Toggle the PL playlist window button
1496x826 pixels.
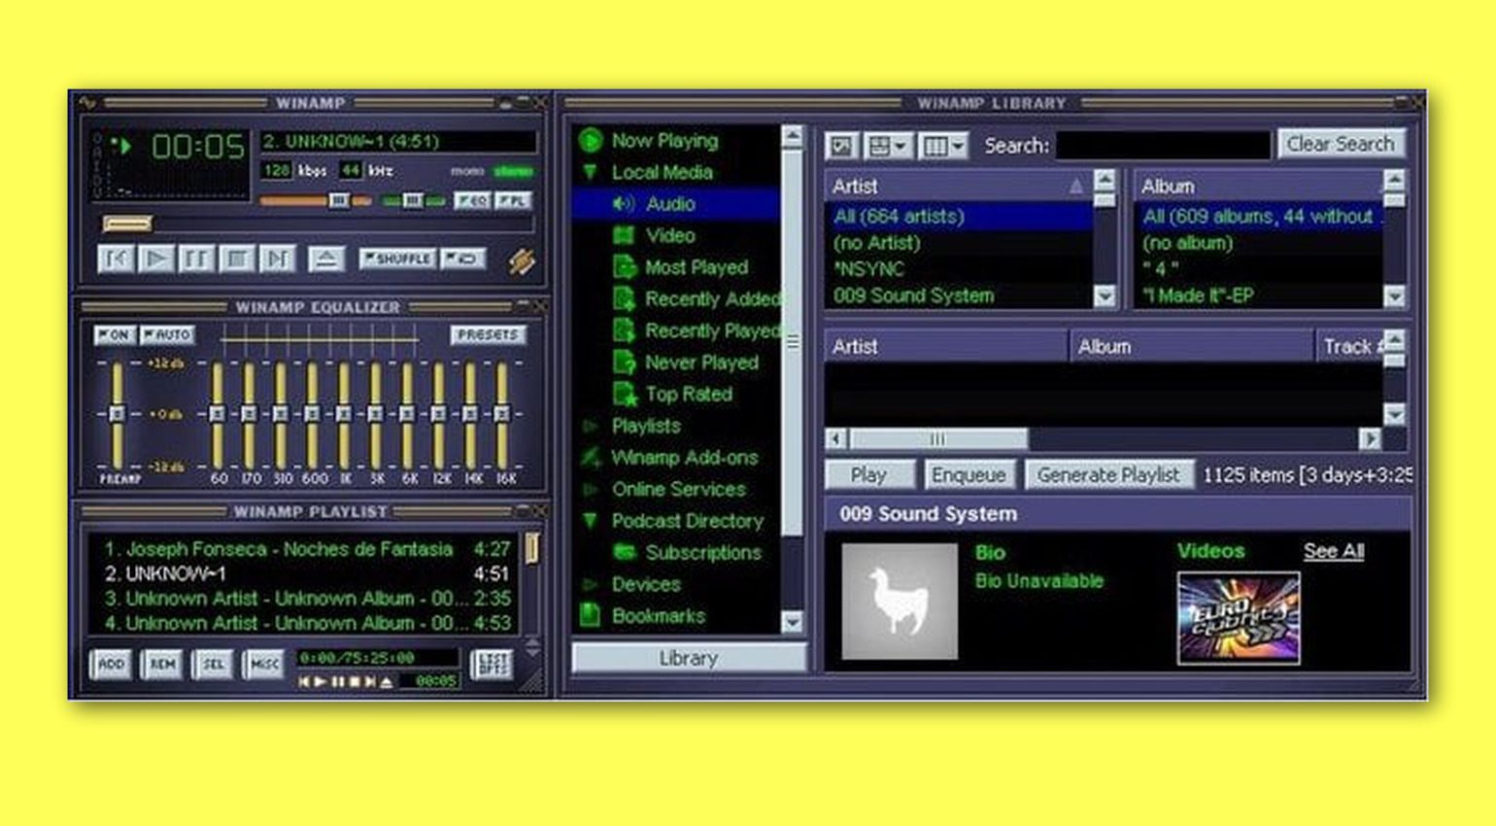pos(512,200)
